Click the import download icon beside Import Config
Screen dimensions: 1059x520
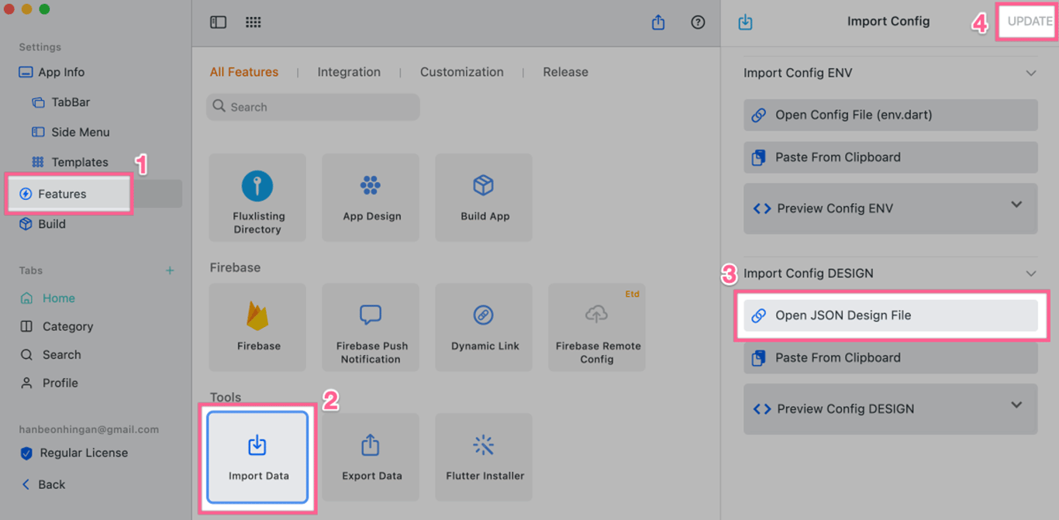745,22
